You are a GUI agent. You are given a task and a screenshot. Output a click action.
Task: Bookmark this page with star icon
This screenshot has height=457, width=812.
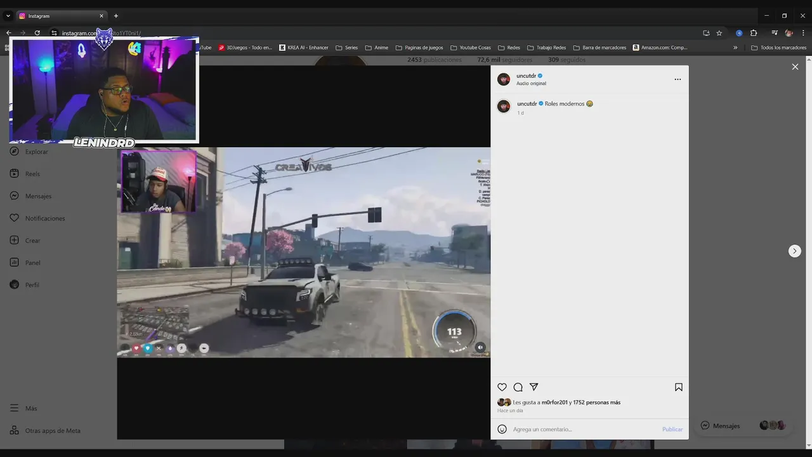point(719,33)
